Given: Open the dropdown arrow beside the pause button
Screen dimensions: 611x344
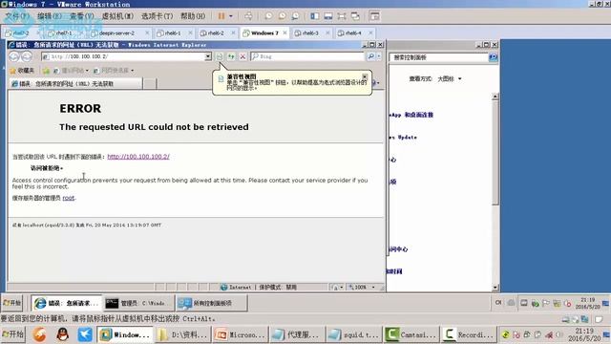Looking at the screenshot, I should point(231,16).
